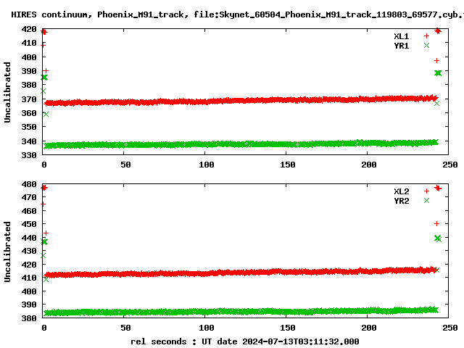Click the red plus marker beside XL2
The image size is (464, 348).
pos(426,191)
